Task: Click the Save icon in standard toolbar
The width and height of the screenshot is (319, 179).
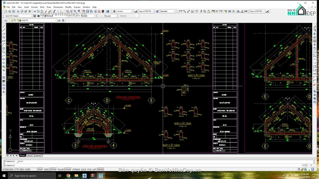Action: tap(13, 11)
